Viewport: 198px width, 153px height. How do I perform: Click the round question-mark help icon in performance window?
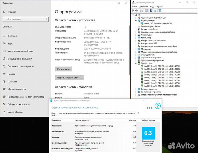coord(158,106)
